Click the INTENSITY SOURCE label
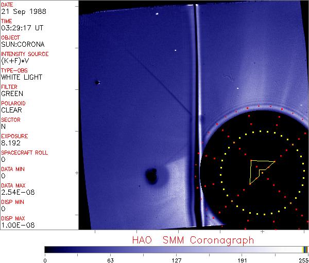 coord(25,54)
